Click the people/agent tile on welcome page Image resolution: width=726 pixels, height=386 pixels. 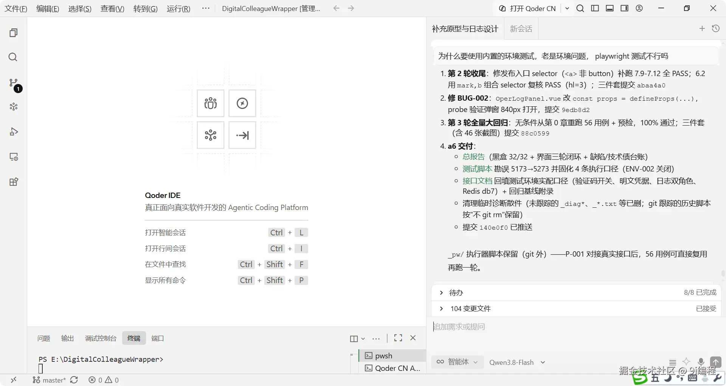tap(211, 103)
